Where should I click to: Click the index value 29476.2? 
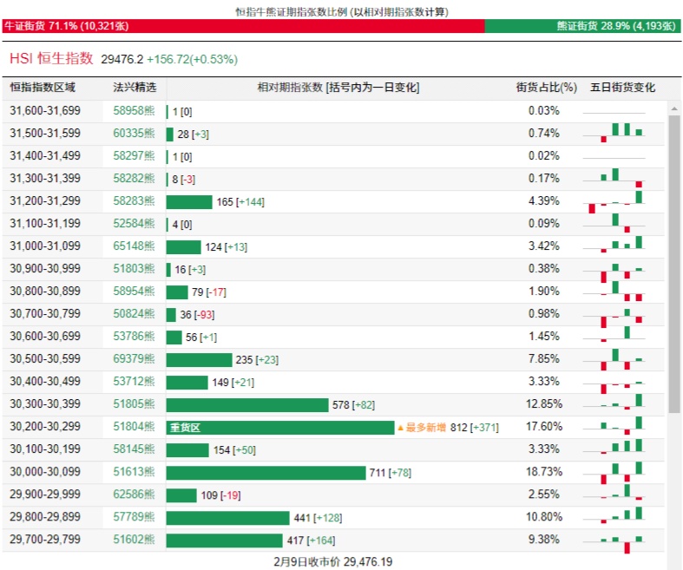122,59
